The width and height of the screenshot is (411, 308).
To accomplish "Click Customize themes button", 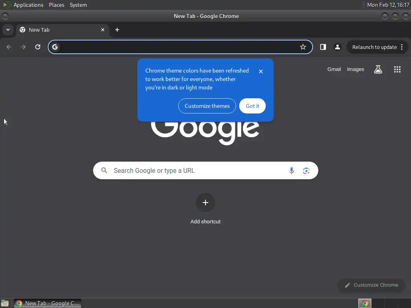I will tap(207, 106).
